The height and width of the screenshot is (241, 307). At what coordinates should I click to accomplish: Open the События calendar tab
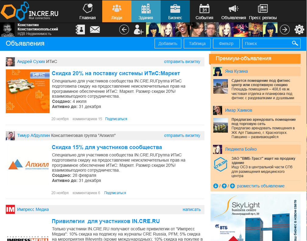[204, 11]
